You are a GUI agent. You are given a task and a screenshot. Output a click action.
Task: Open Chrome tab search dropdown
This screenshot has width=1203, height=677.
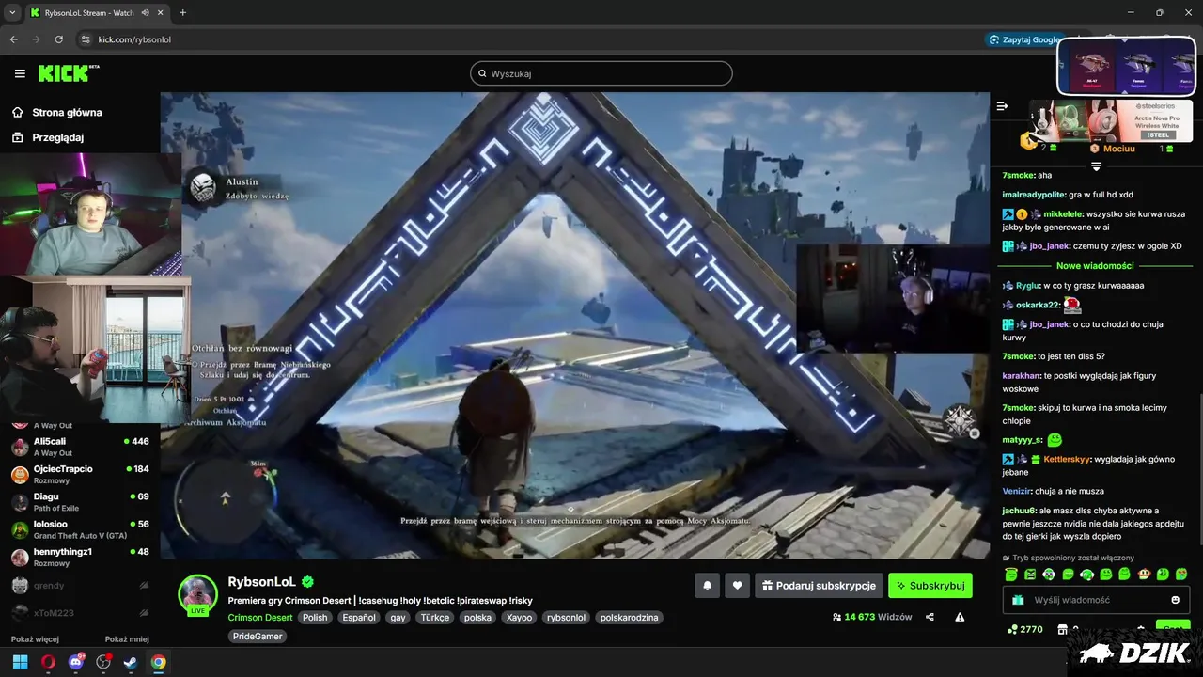(12, 13)
